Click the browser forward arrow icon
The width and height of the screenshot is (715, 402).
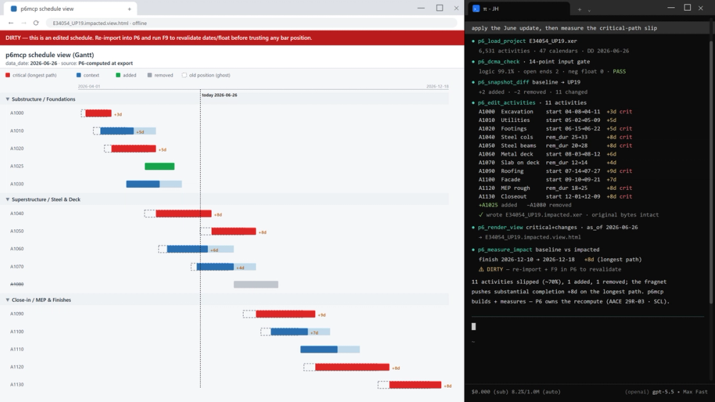click(24, 23)
